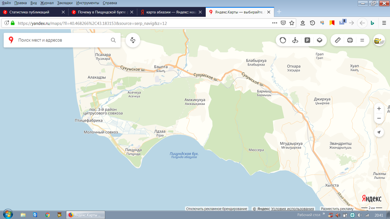
Task: Focus the Поиск мест и адресов field
Action: 62,40
